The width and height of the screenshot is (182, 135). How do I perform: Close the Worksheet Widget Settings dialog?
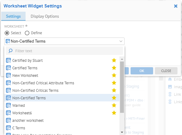click(x=176, y=6)
